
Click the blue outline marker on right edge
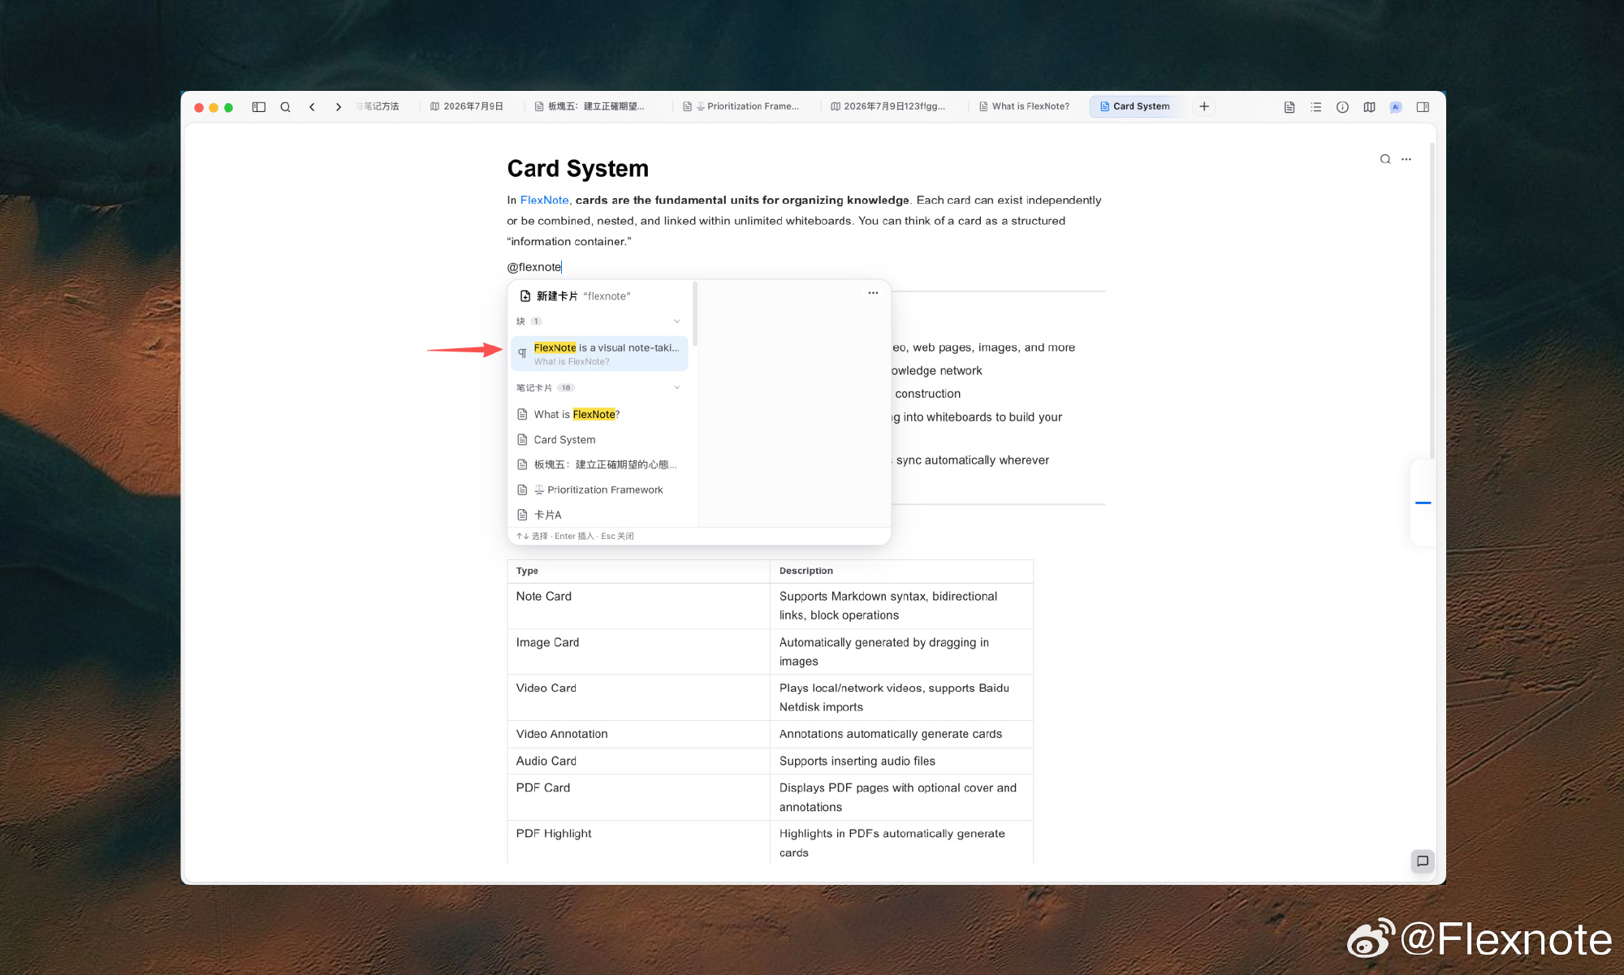click(1423, 503)
